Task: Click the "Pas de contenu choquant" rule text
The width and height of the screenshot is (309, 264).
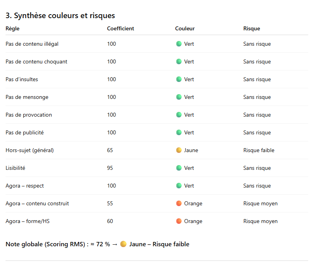Action: [x=36, y=61]
